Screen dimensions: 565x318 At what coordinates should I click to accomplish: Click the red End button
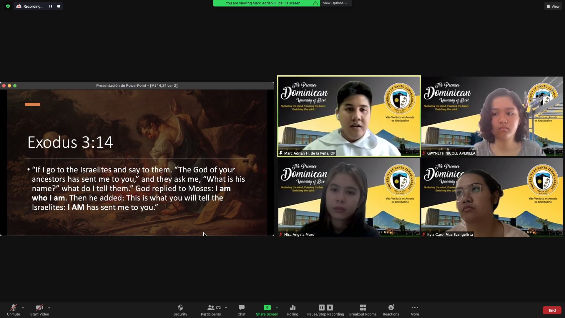coord(552,310)
